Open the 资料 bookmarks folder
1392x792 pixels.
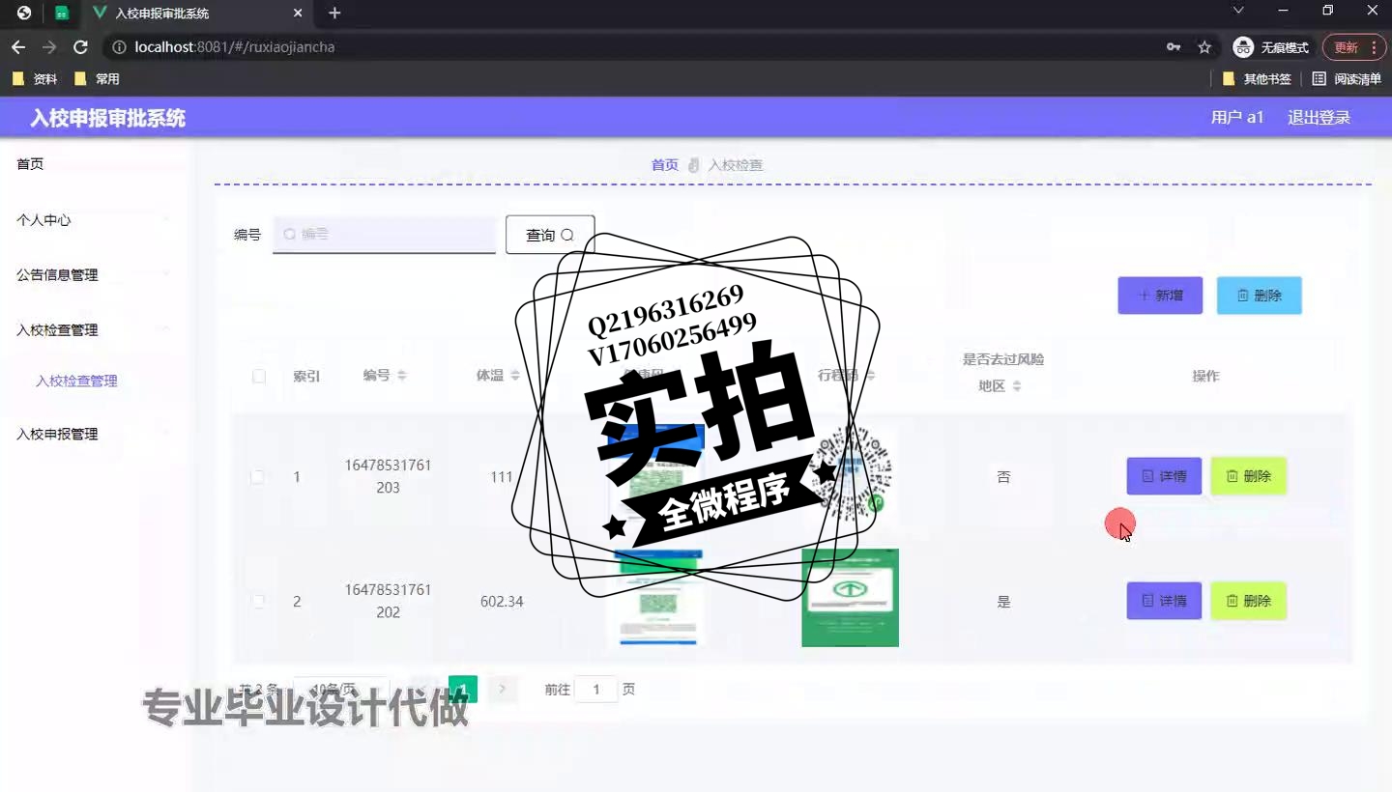pos(35,79)
